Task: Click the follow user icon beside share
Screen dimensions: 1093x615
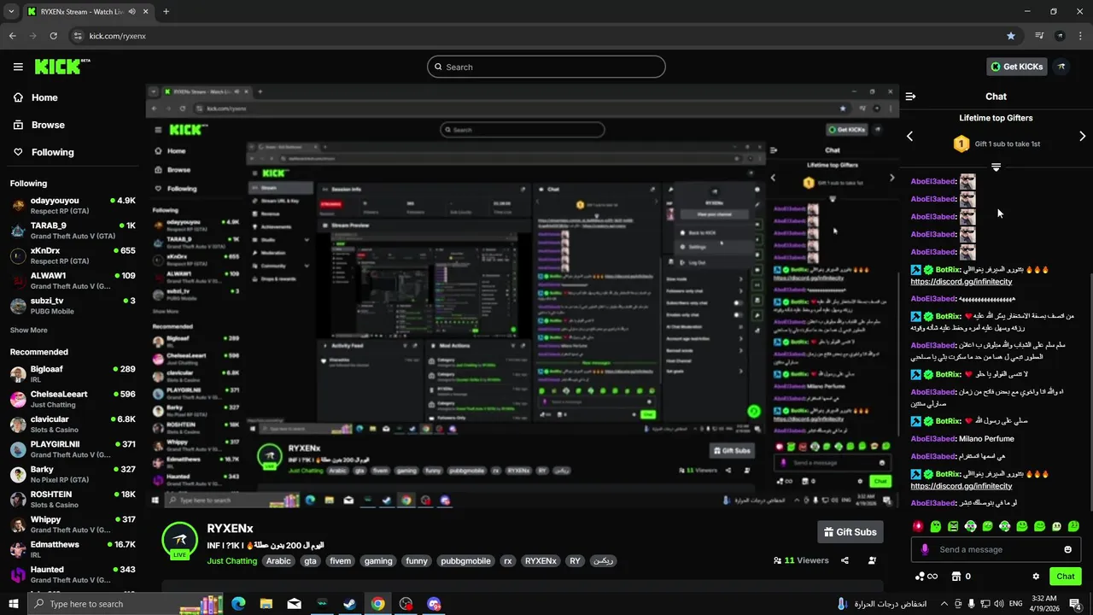Action: tap(872, 560)
